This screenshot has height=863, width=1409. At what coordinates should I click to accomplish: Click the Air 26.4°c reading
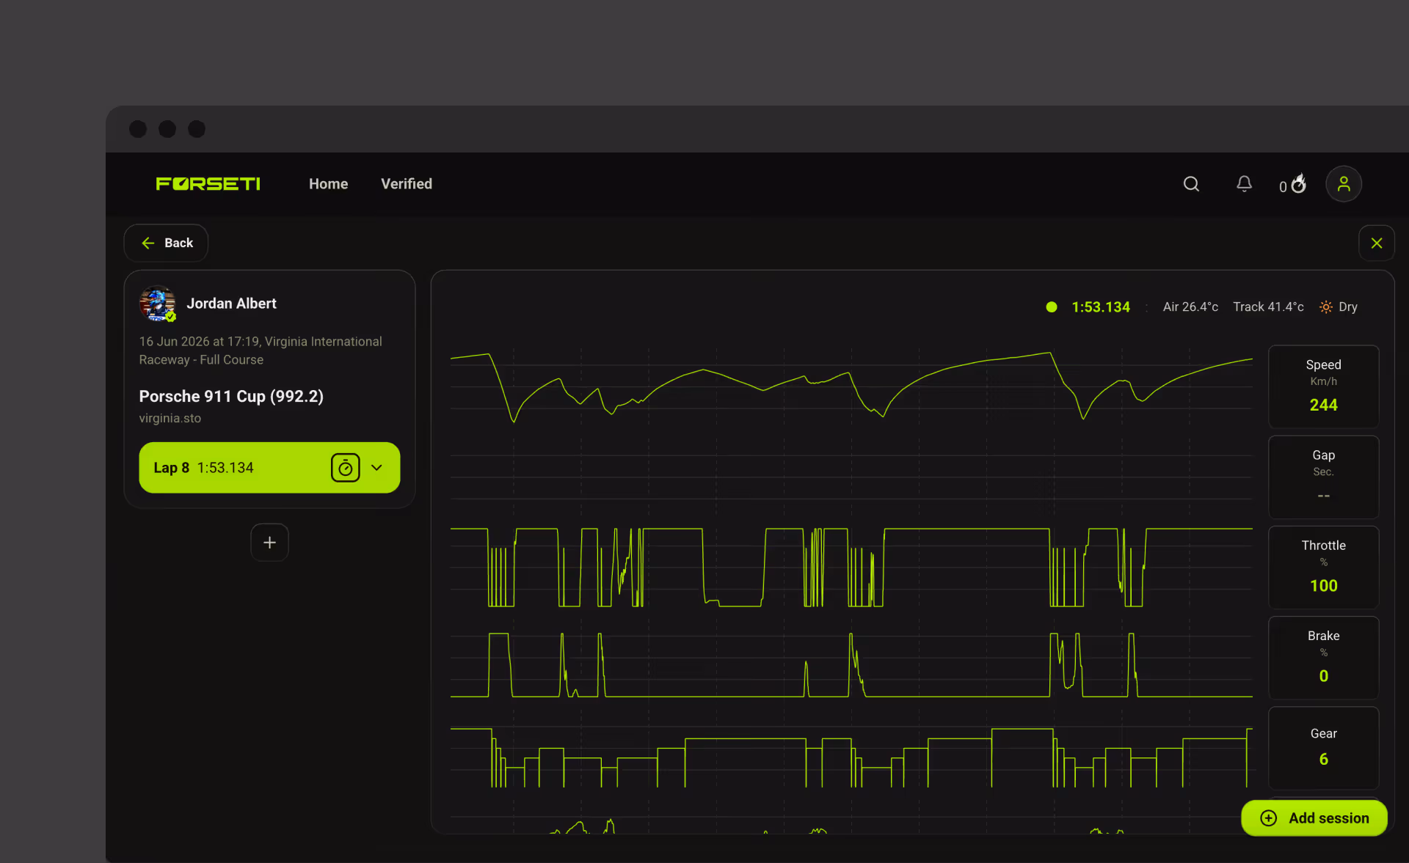coord(1190,307)
